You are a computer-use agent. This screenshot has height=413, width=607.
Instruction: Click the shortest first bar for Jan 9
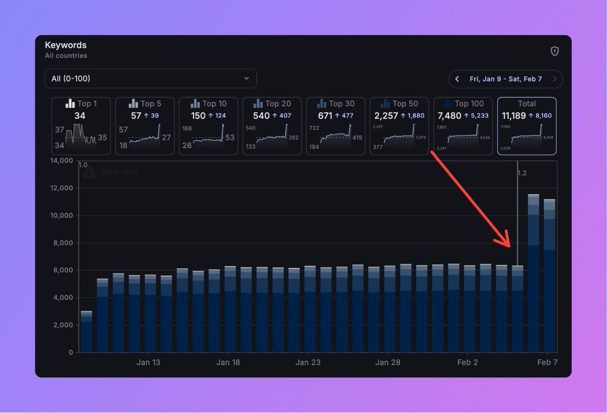pyautogui.click(x=86, y=332)
